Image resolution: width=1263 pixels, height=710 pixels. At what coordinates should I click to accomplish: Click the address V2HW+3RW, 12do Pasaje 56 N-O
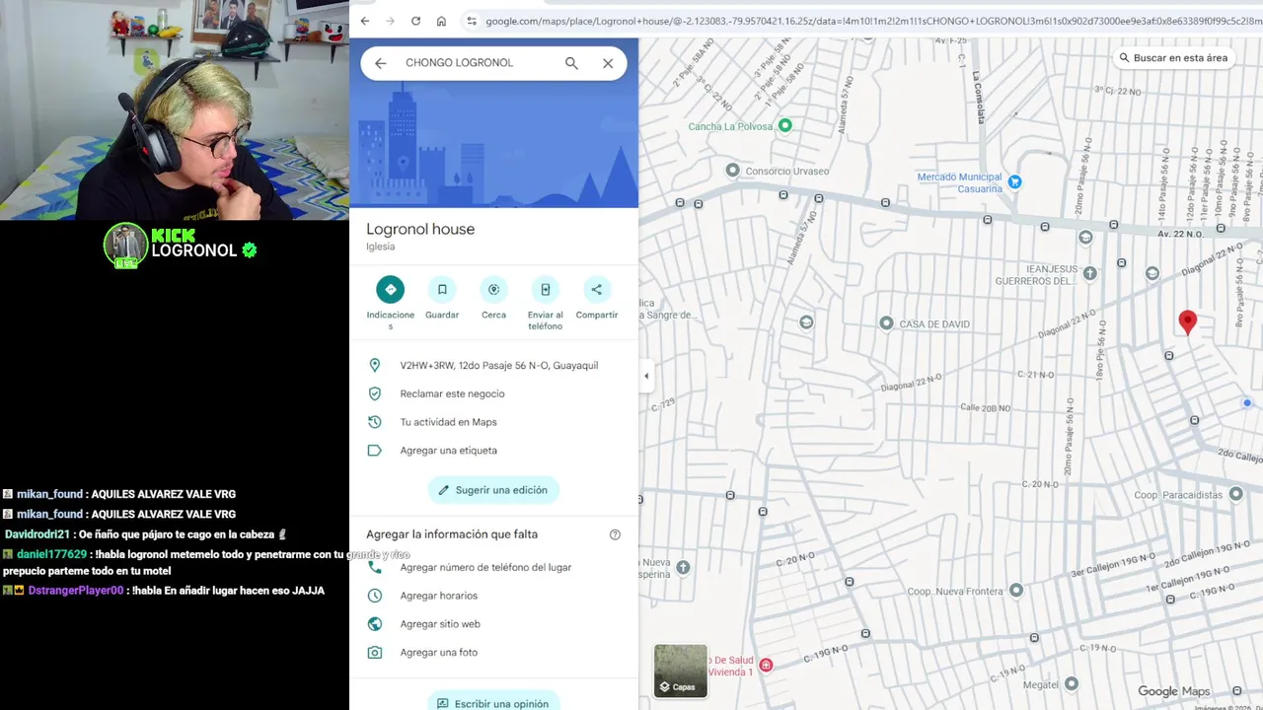click(x=499, y=365)
